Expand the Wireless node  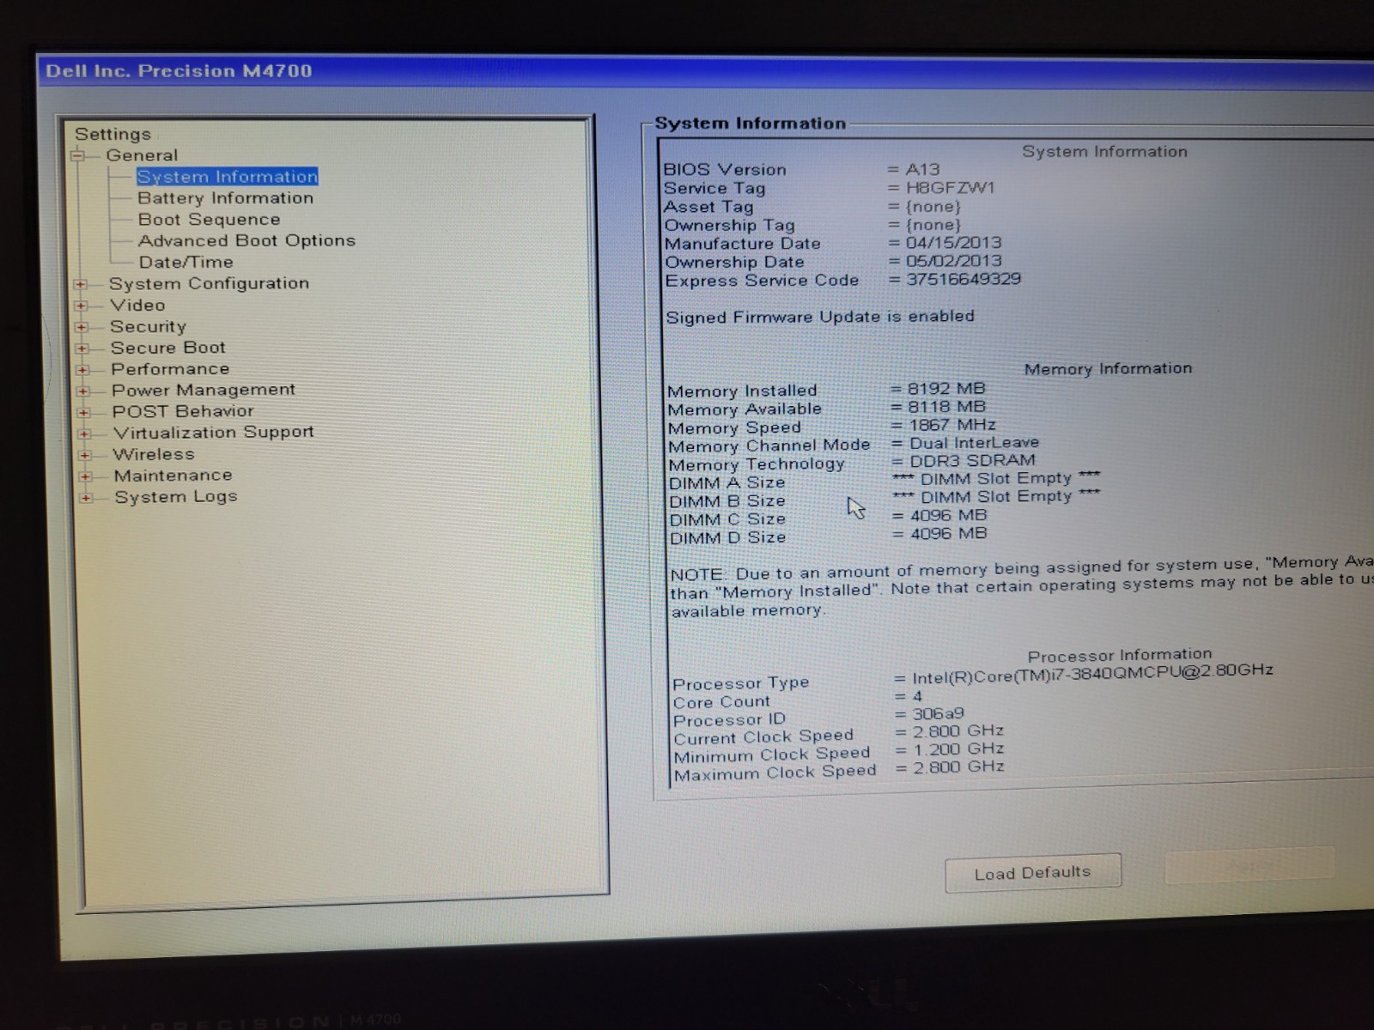[85, 455]
